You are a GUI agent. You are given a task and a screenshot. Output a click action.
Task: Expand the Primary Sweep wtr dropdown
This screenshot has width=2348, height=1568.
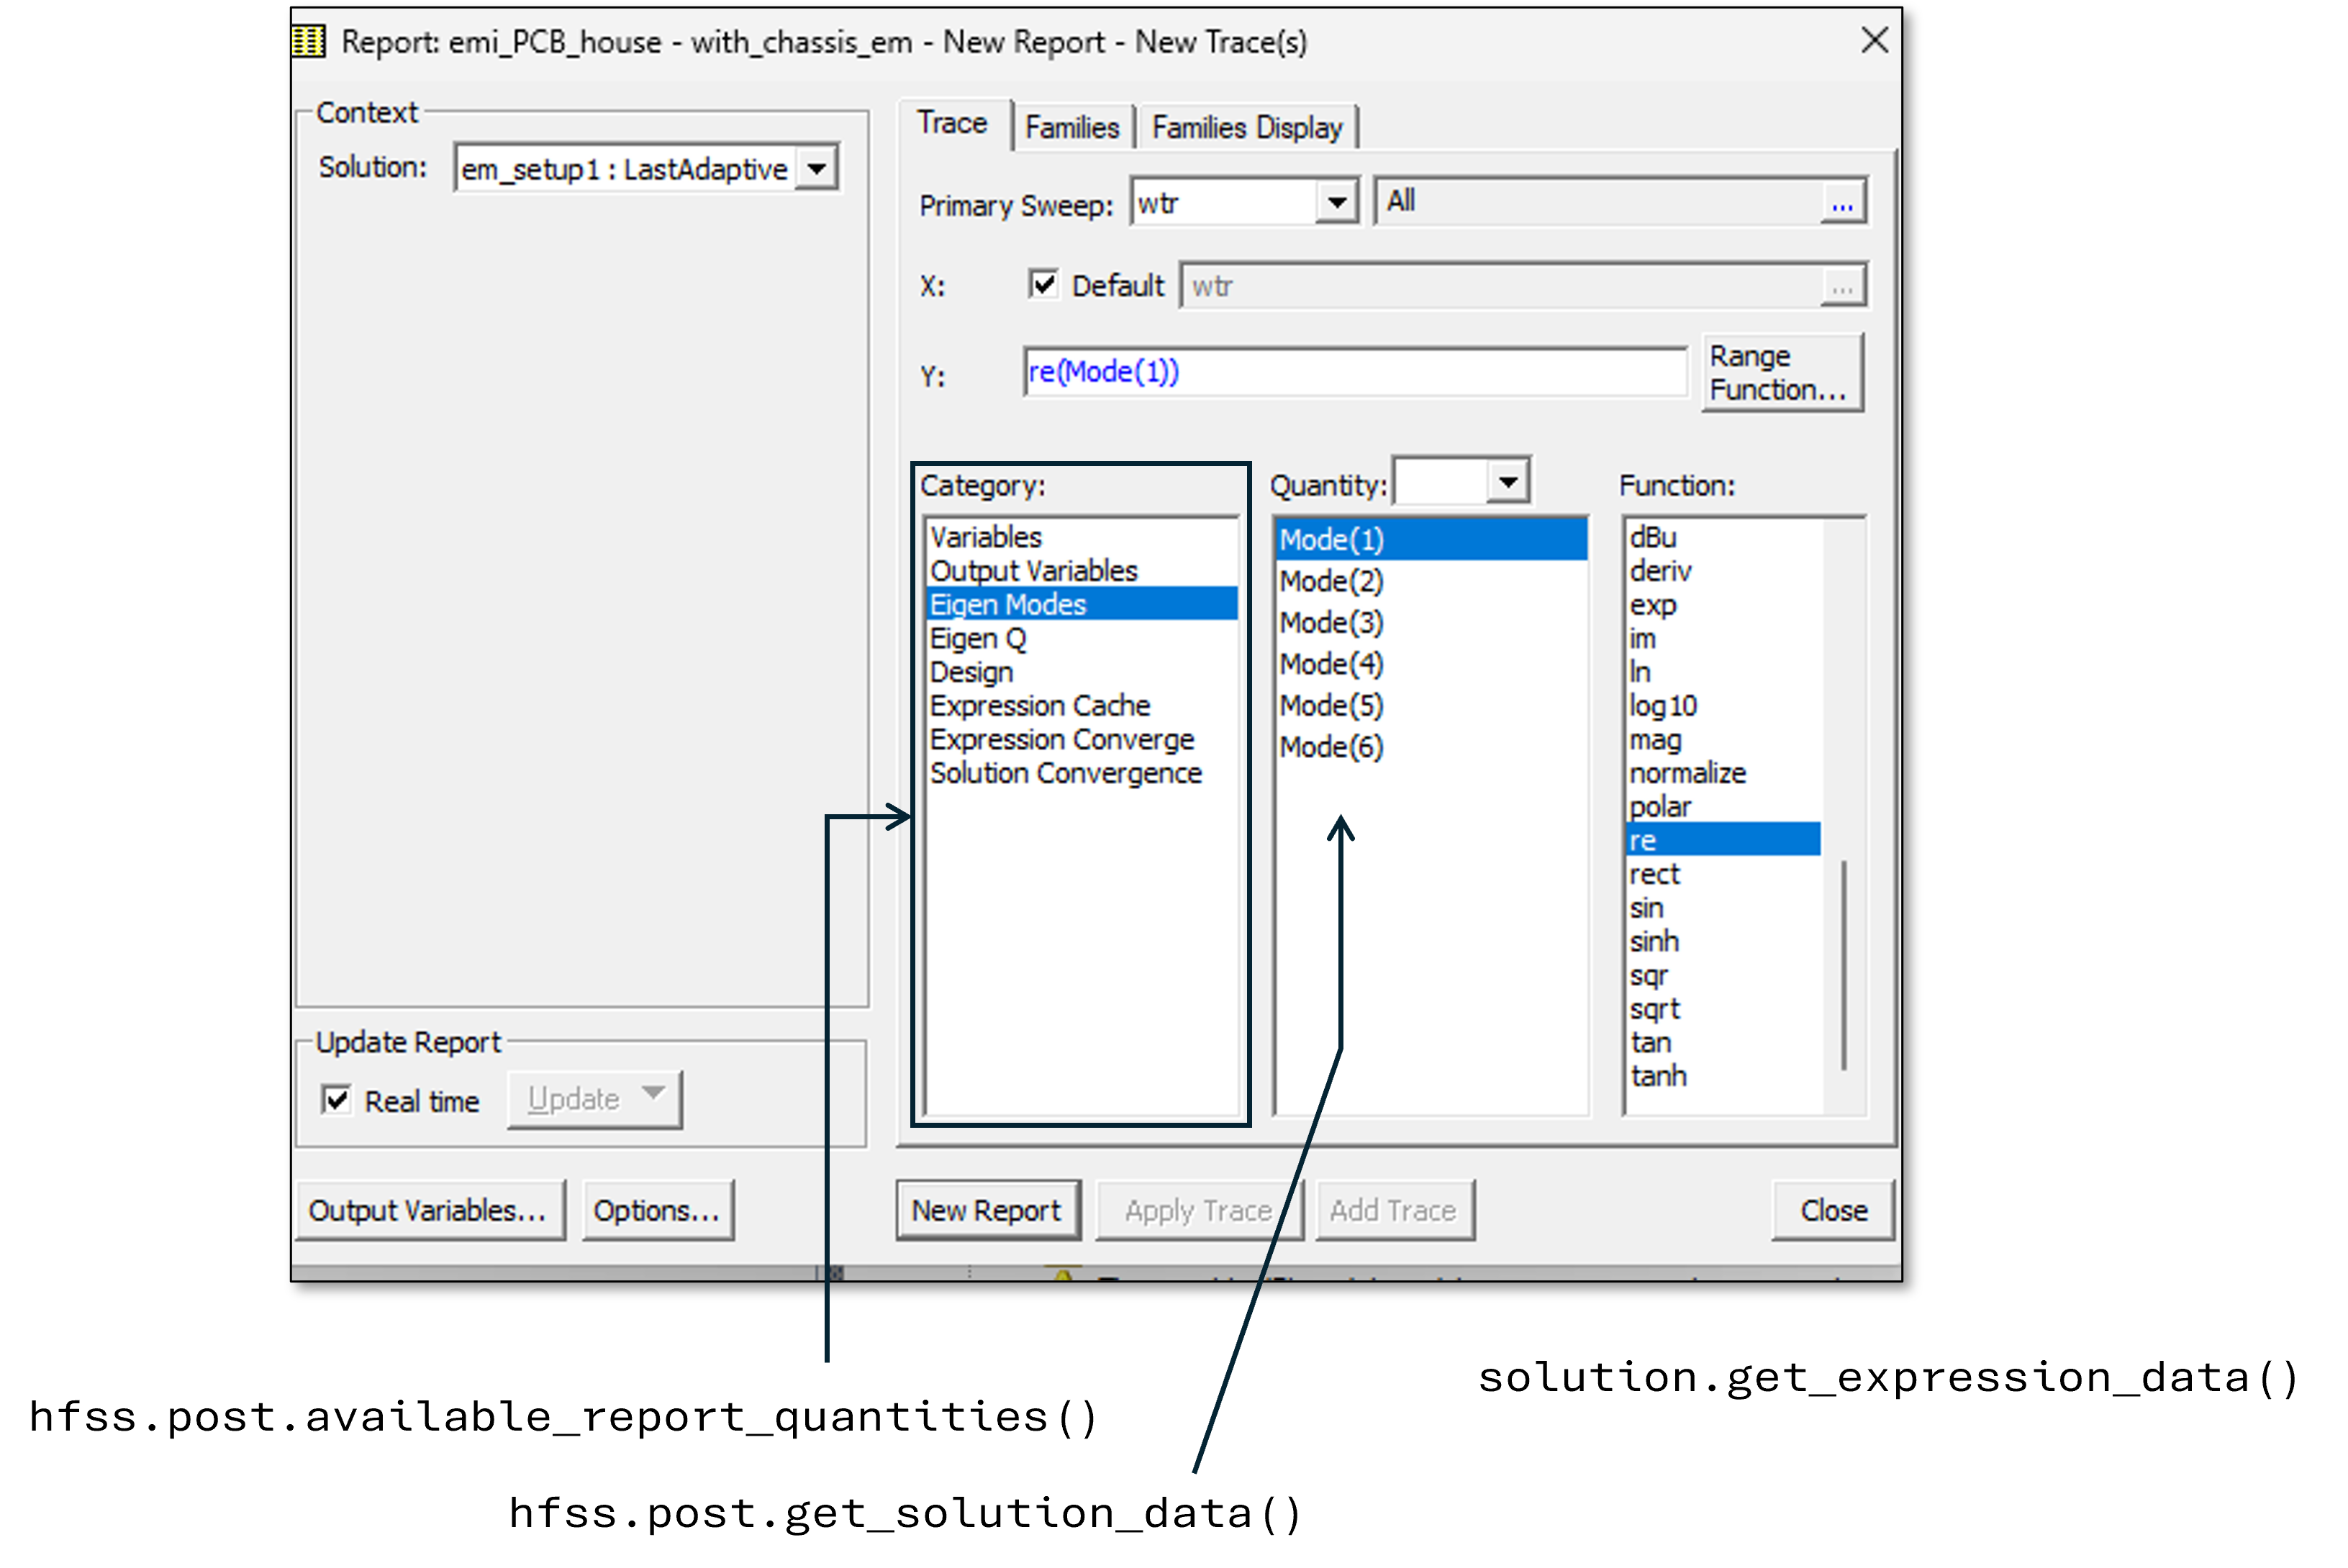pos(1336,203)
